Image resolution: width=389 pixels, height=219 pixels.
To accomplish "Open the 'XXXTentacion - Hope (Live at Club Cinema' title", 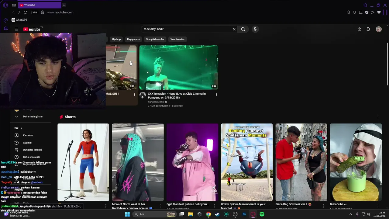I will pos(177,96).
